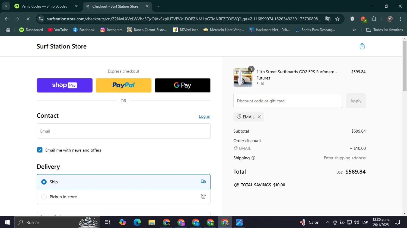Open the Instagram bookmark
Viewport: 407px width, 228px height.
click(111, 30)
